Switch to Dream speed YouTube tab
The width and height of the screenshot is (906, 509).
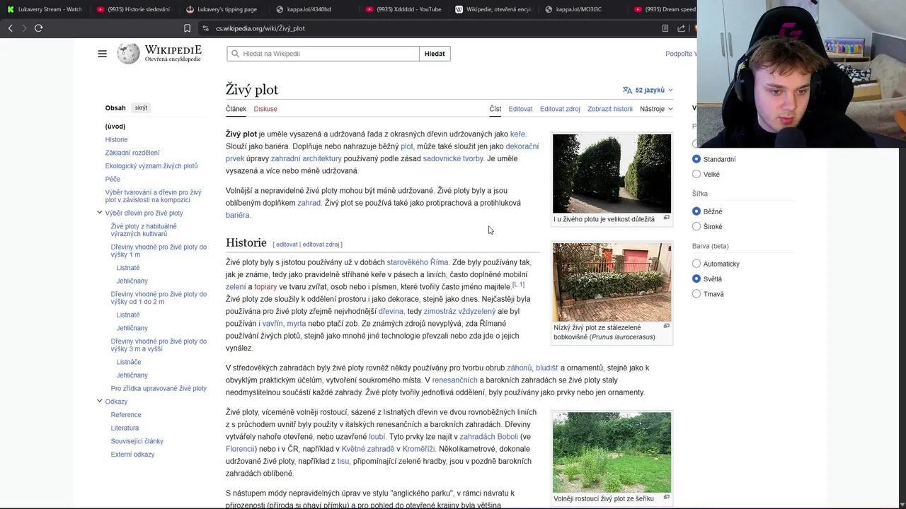[x=664, y=9]
